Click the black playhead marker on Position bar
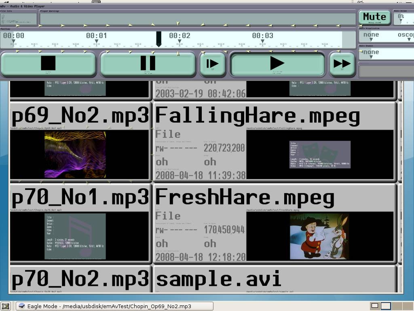Image resolution: width=414 pixels, height=311 pixels. [x=158, y=39]
